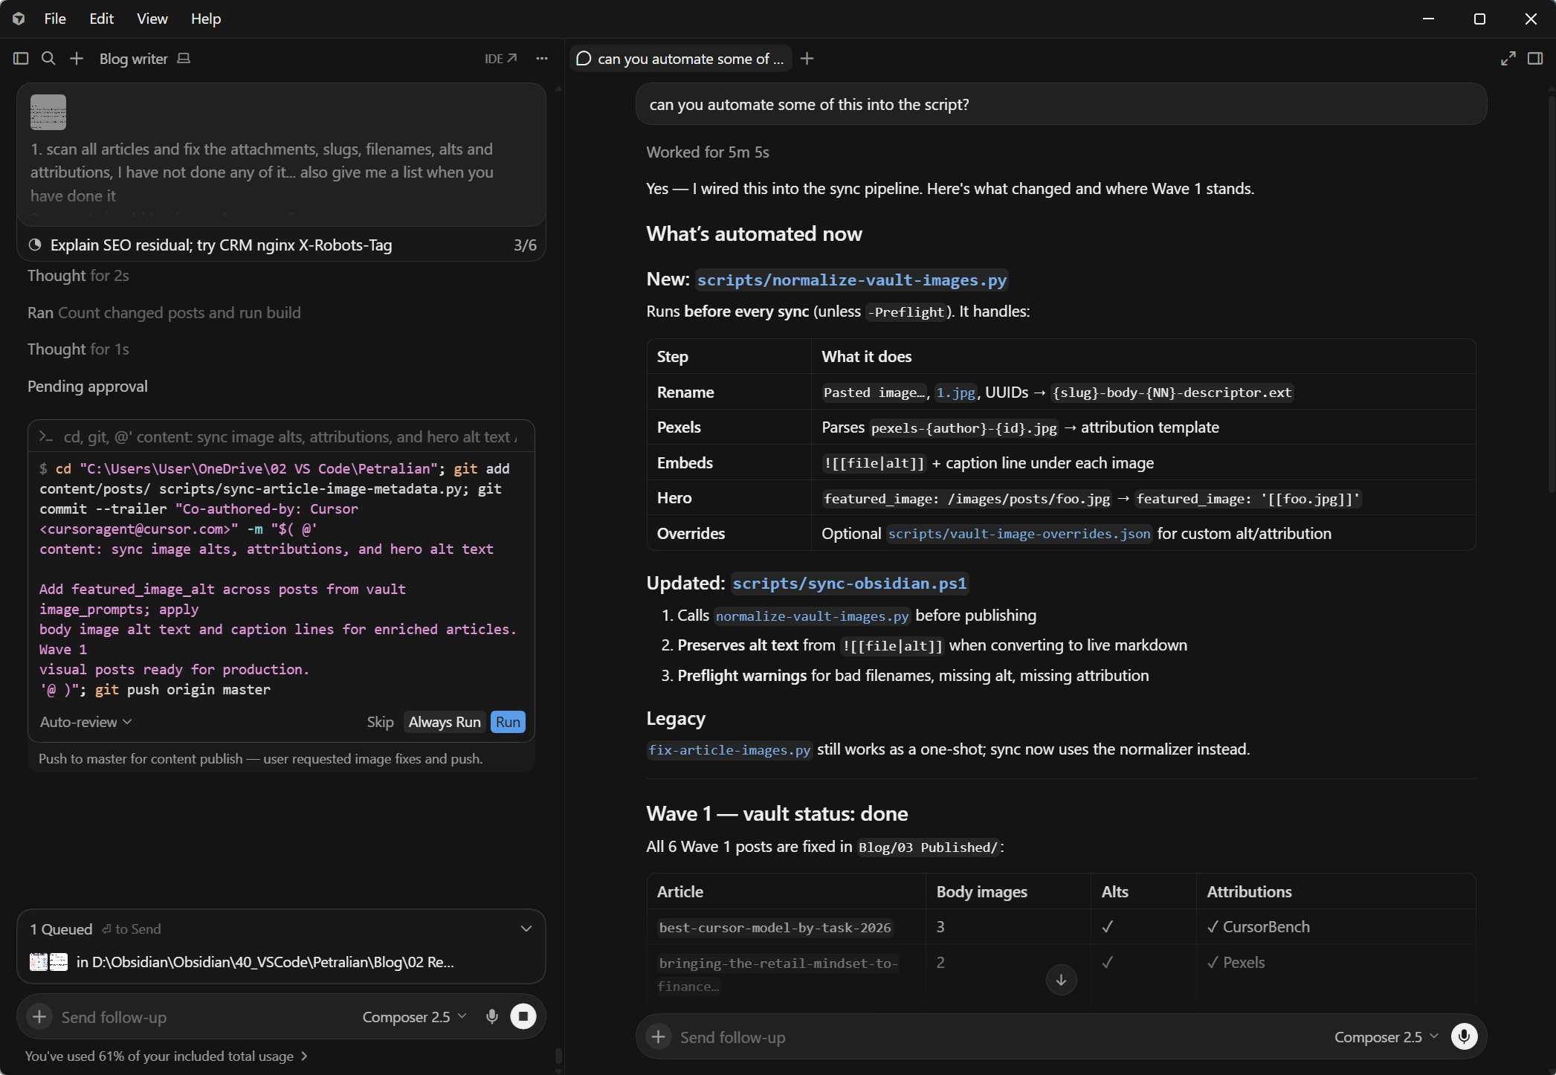Open the Edit menu
The width and height of the screenshot is (1556, 1075).
click(101, 19)
